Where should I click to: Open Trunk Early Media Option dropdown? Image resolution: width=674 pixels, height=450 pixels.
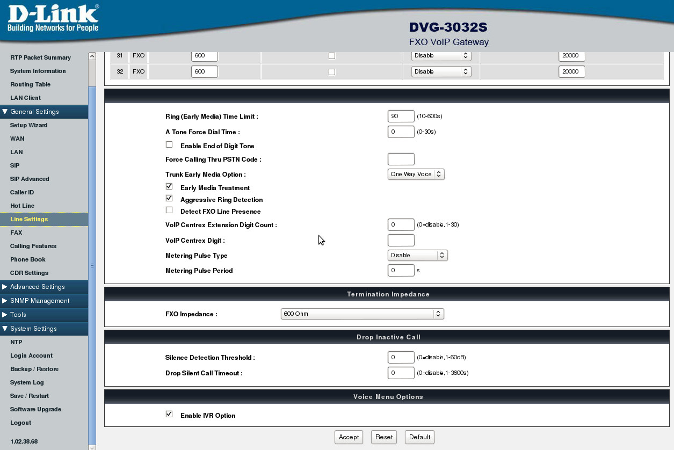416,174
